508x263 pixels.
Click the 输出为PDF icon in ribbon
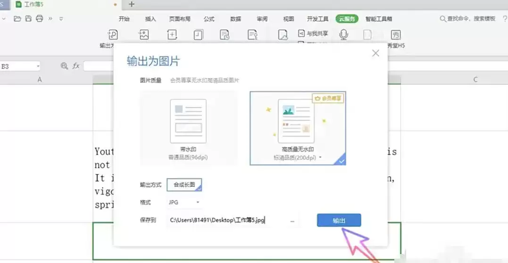(x=113, y=35)
